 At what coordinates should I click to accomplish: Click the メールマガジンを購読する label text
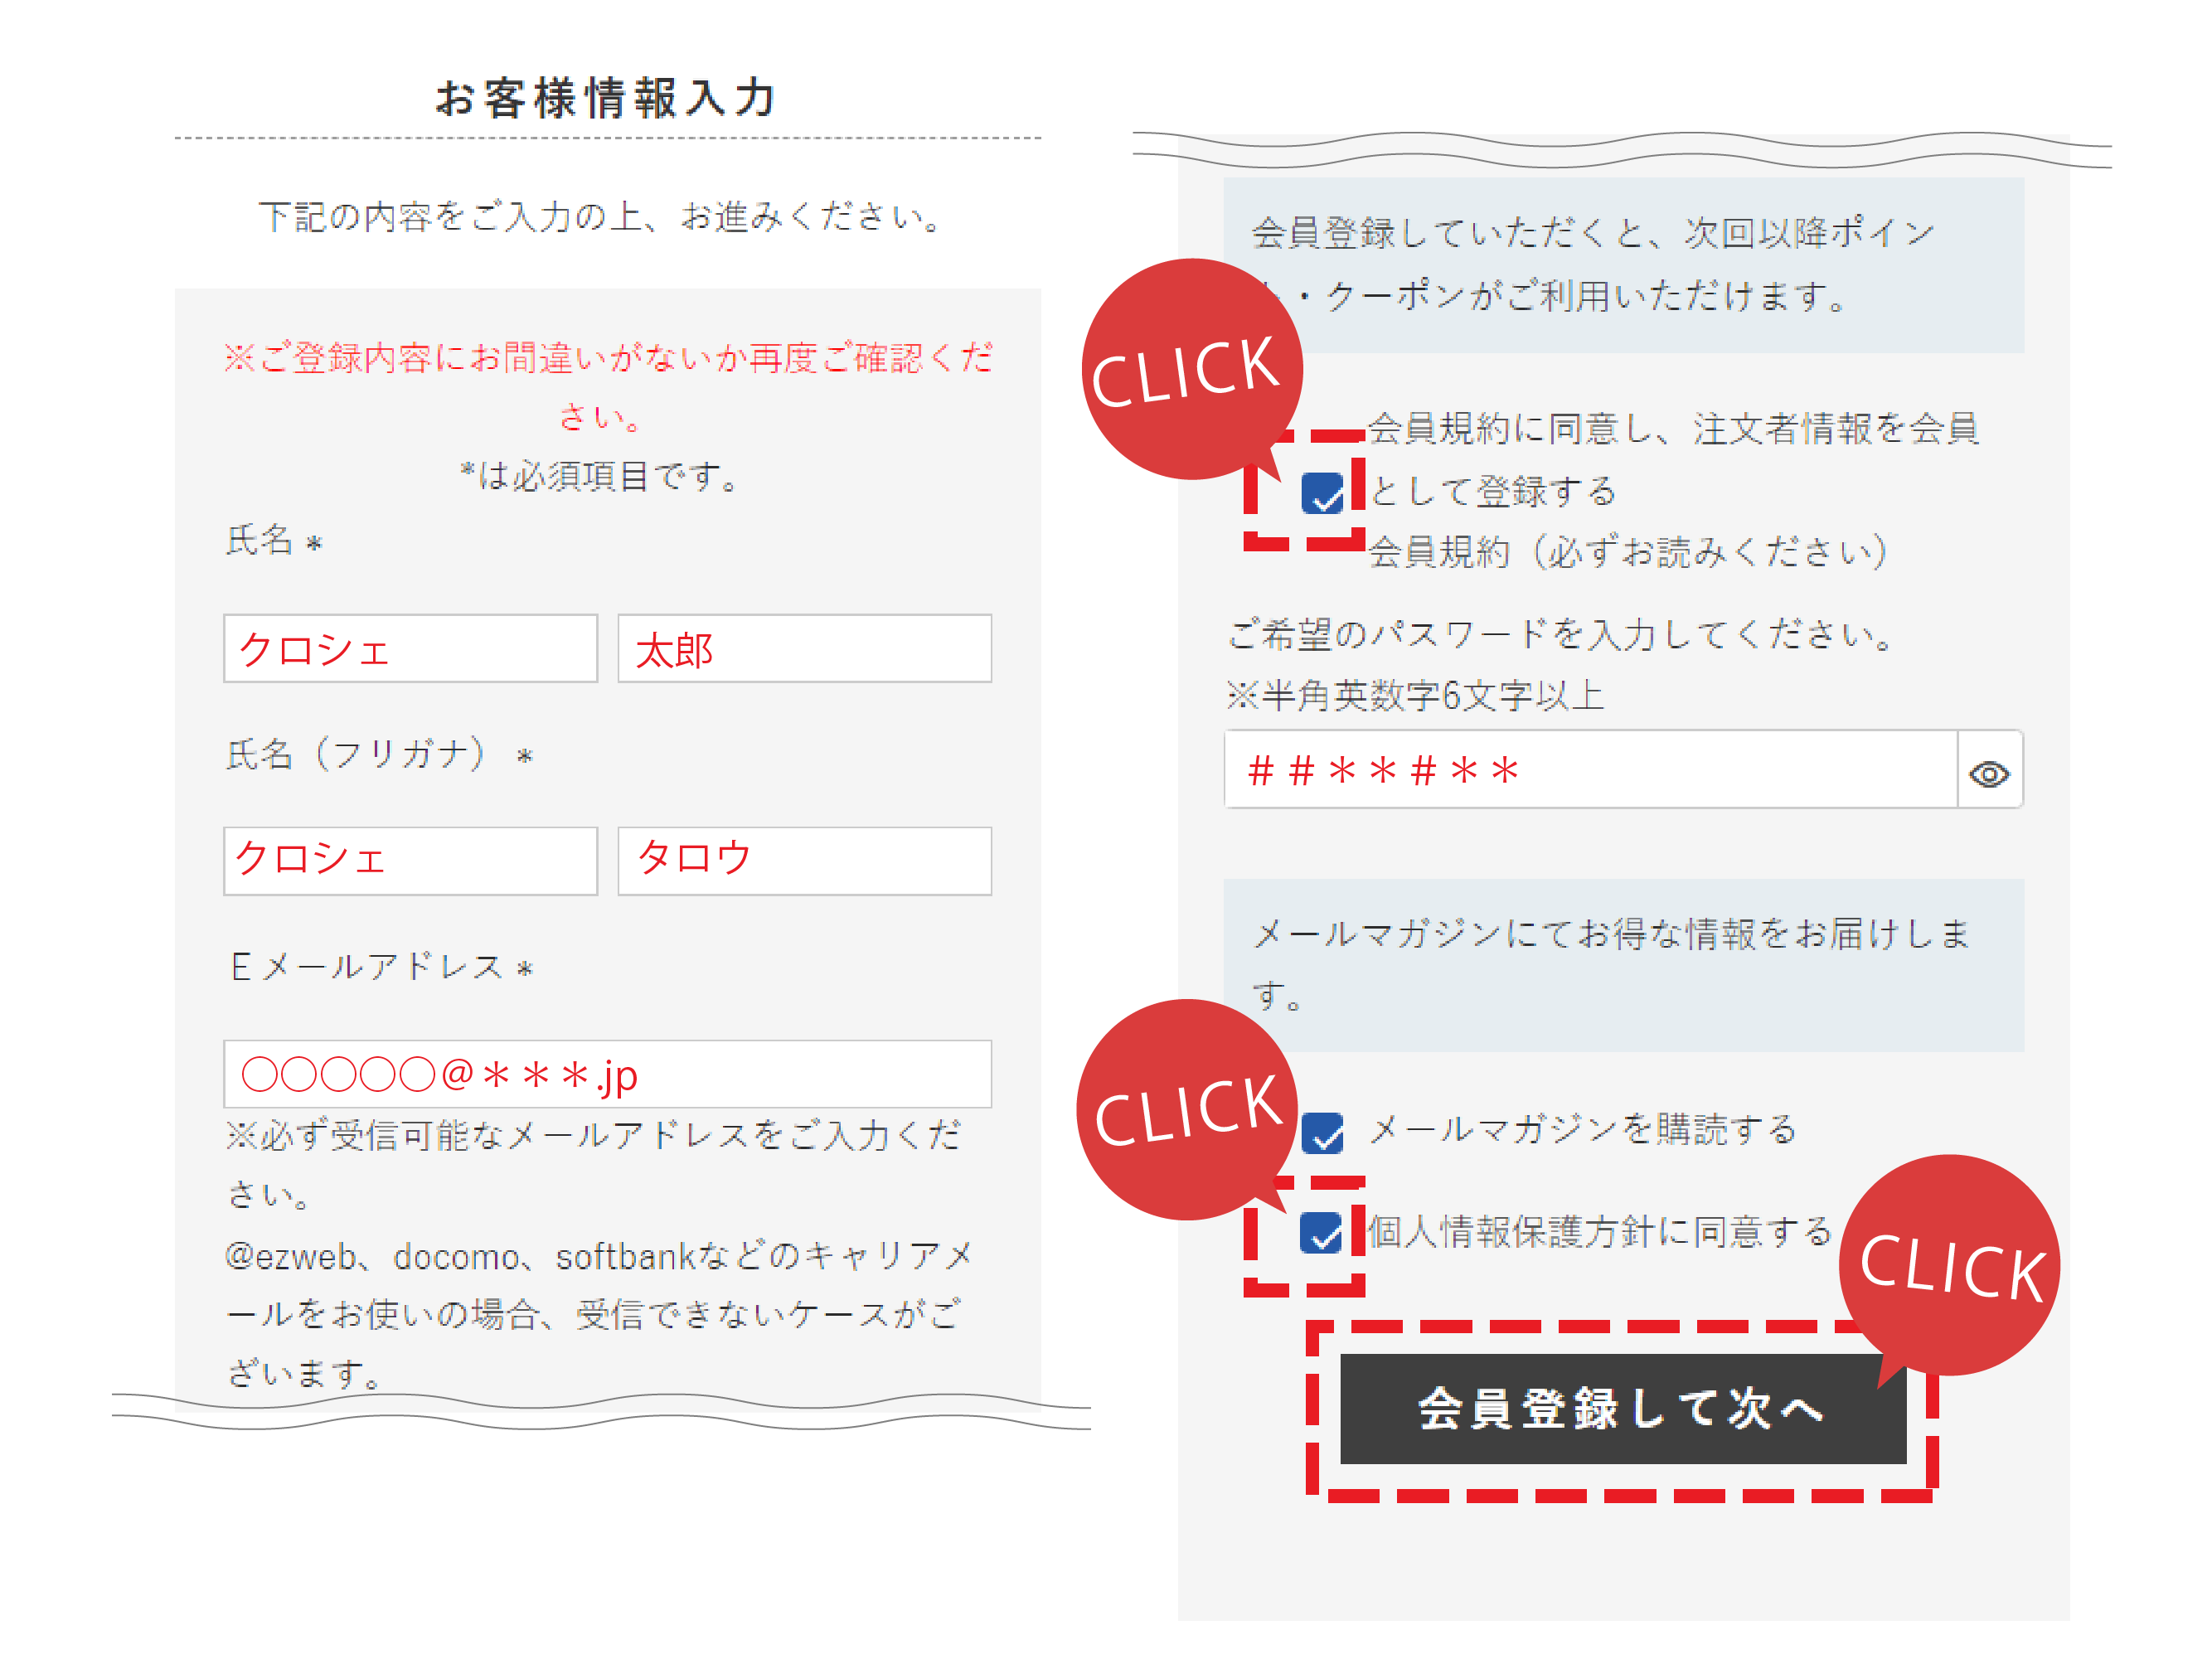[x=1582, y=1130]
